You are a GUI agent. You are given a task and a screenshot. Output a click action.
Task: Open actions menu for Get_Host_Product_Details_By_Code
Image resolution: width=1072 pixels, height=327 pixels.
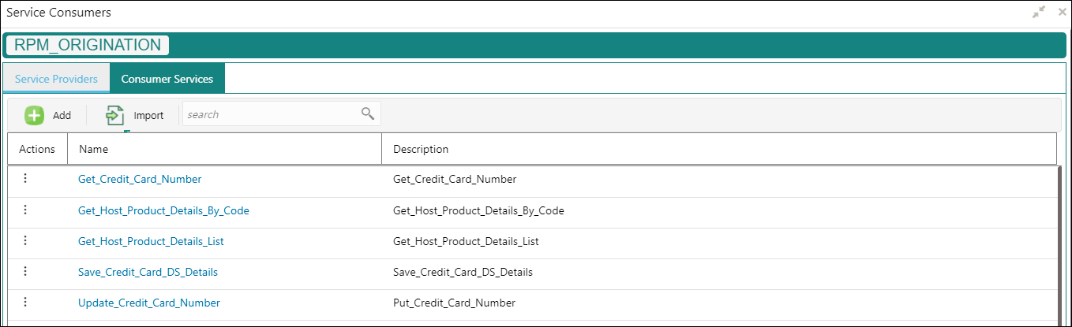(x=25, y=210)
